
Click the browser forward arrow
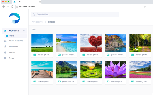pos(8,6)
